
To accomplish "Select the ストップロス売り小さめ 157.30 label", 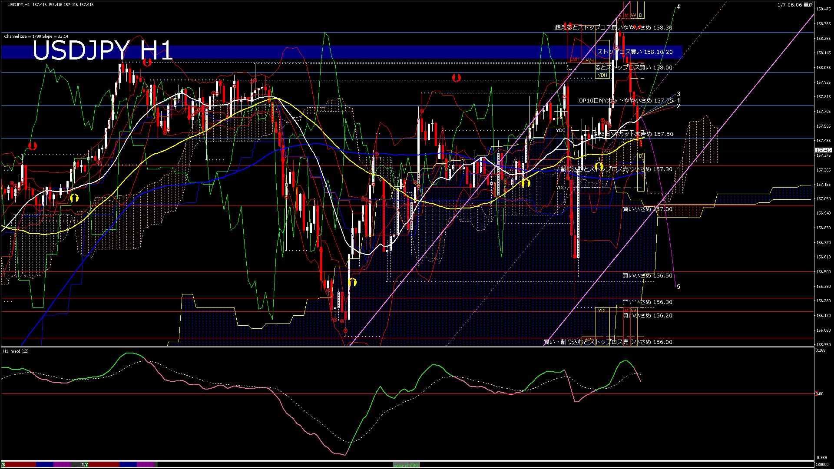I will click(616, 169).
